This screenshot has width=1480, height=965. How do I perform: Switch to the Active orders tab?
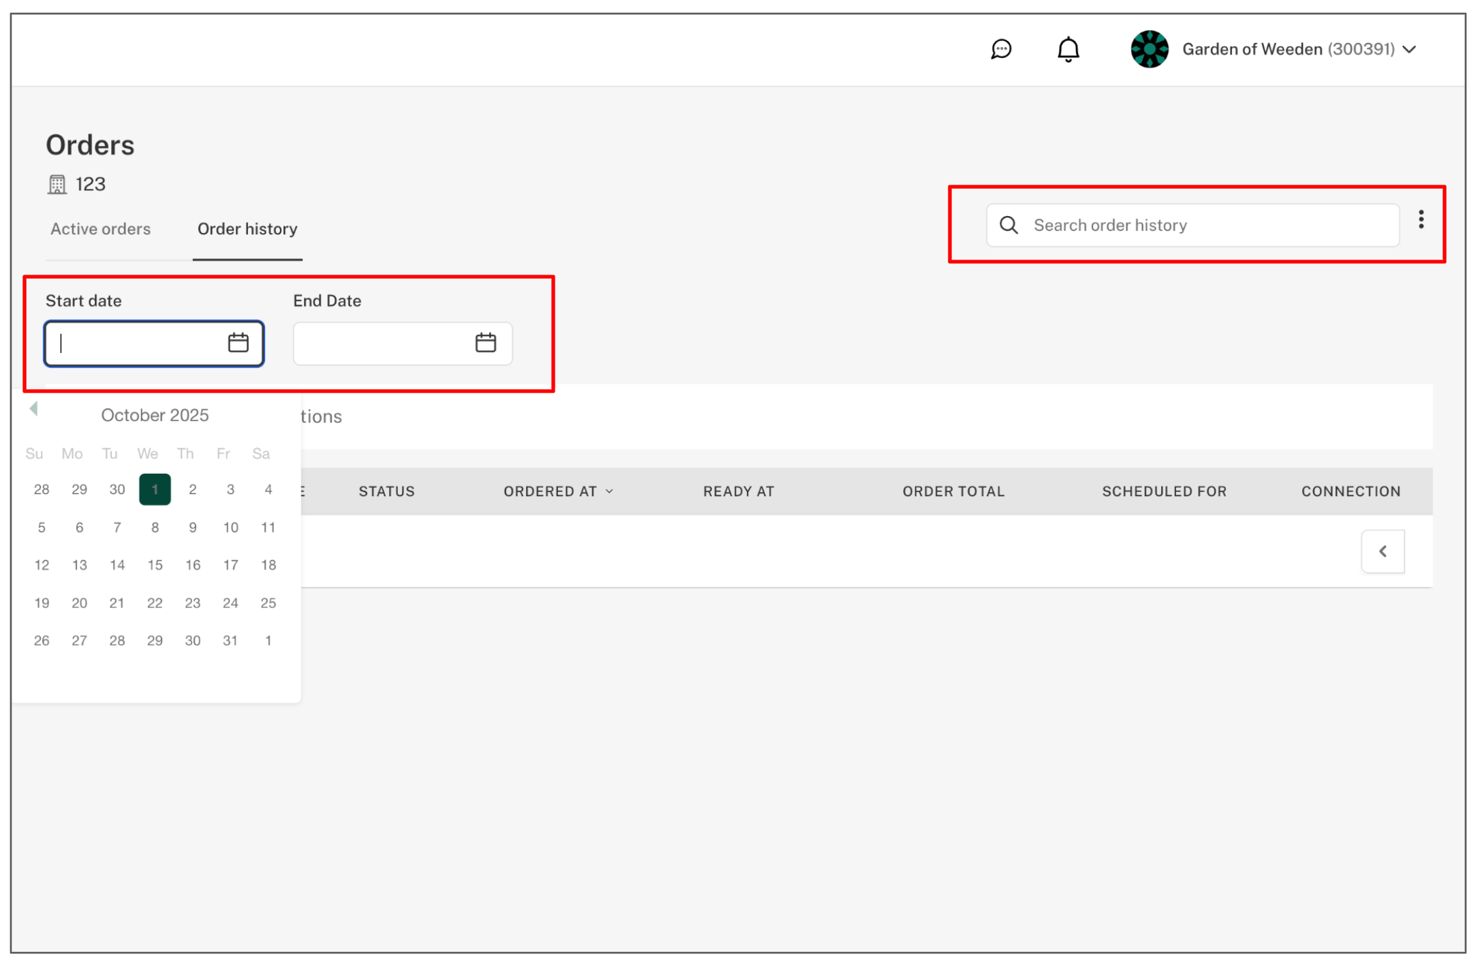[x=100, y=229]
